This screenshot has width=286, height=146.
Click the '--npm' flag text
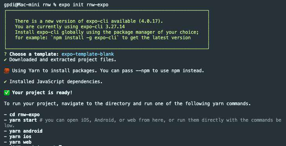tap(143, 71)
